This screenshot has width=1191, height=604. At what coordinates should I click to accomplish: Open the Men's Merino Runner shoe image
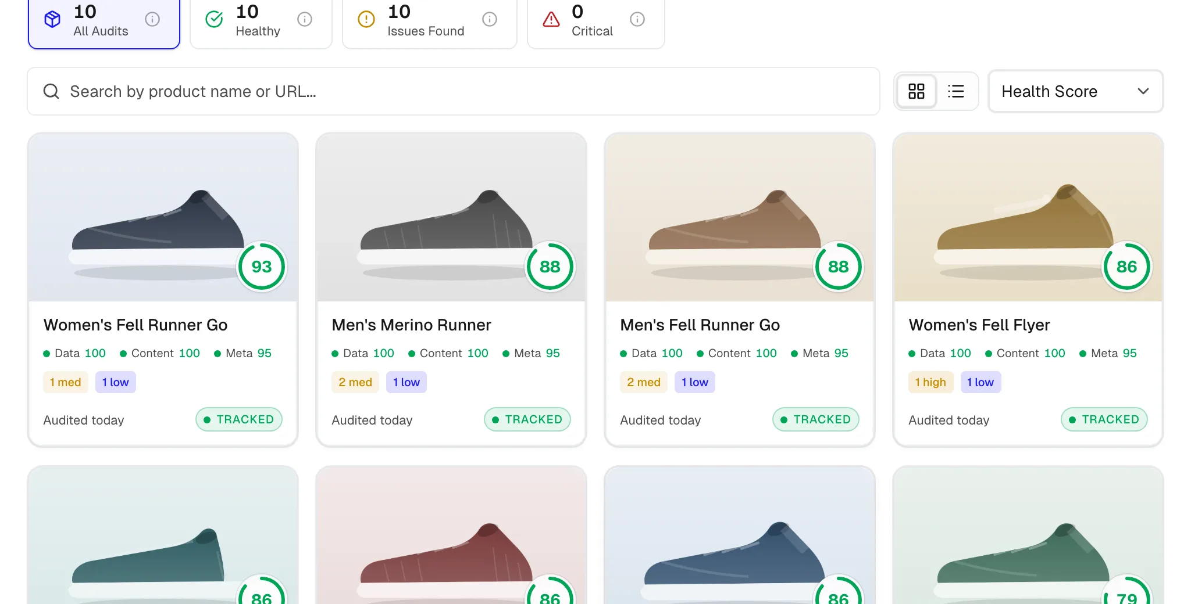(451, 218)
